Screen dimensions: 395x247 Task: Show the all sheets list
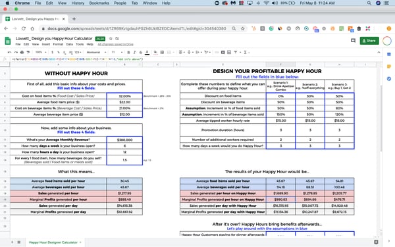point(19,242)
